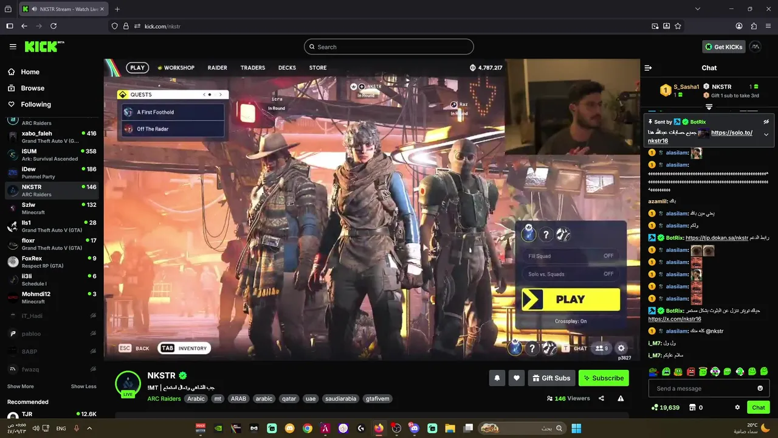778x438 pixels.
Task: Open the x.com/nkstr16 link in chat
Action: [675, 319]
